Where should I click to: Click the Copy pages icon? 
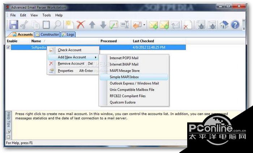click(x=35, y=25)
